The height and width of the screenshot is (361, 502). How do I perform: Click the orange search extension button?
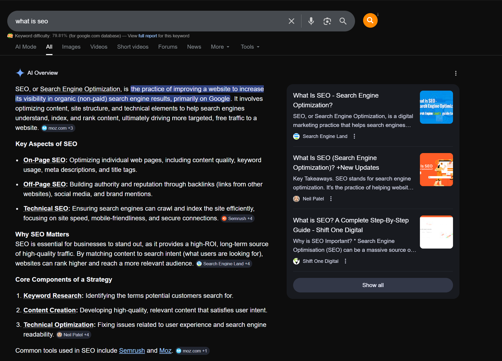coord(370,20)
